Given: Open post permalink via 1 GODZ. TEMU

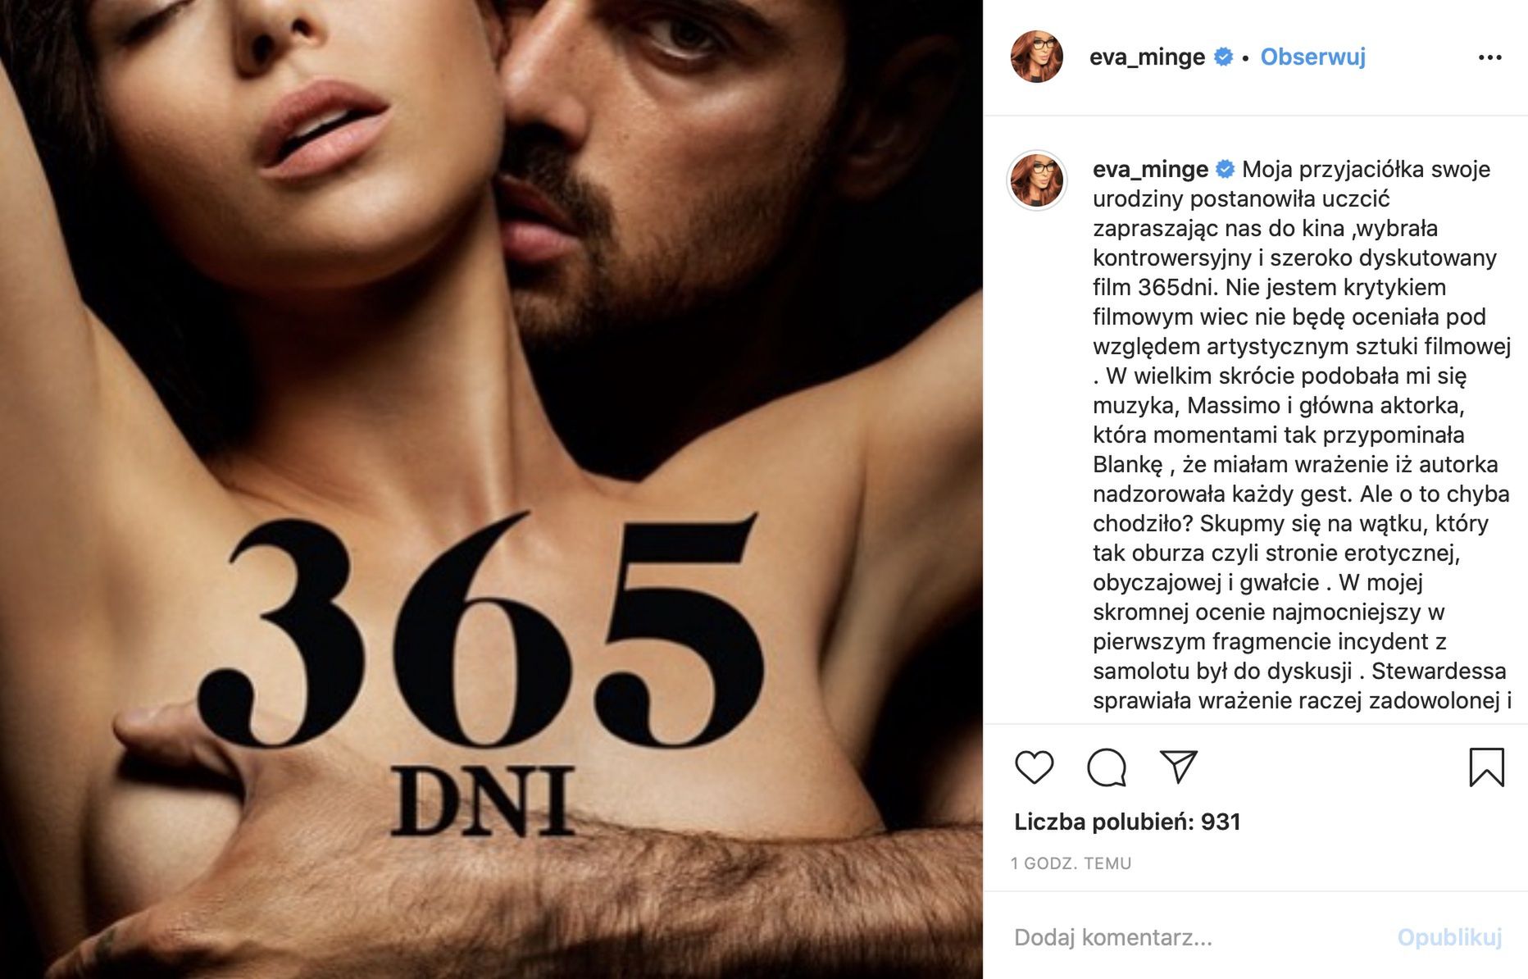Looking at the screenshot, I should point(1071,863).
